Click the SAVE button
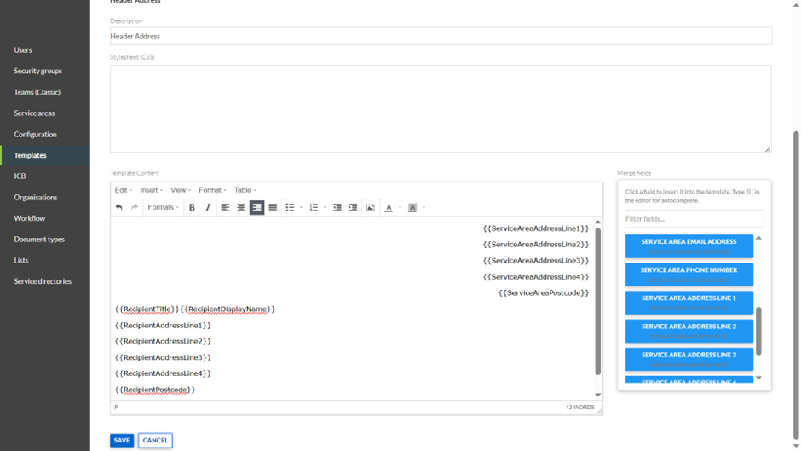The height and width of the screenshot is (451, 801). point(122,441)
